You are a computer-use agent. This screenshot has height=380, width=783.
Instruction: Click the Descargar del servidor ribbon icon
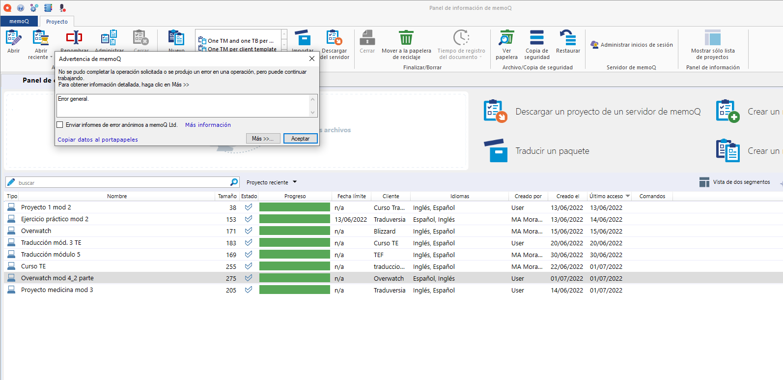pos(335,38)
